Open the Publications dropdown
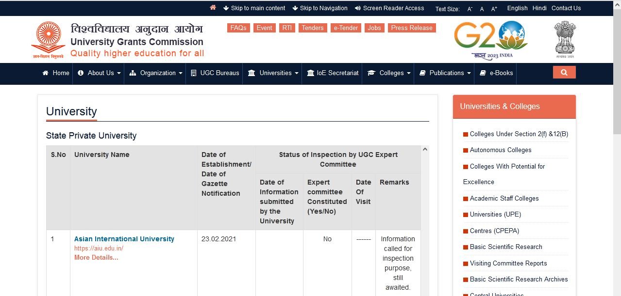This screenshot has width=621, height=296. (x=445, y=73)
